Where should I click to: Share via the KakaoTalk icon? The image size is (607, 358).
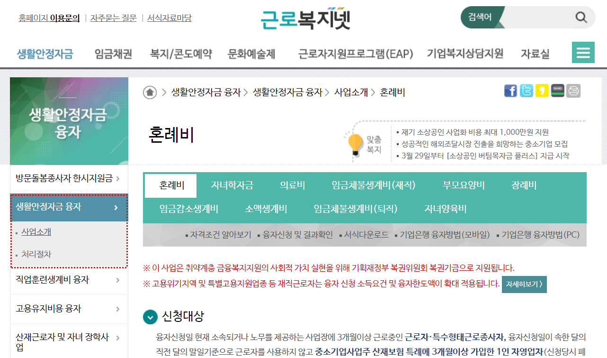[x=542, y=91]
